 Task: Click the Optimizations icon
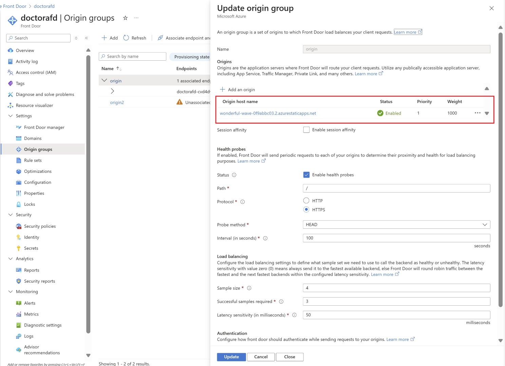[19, 171]
